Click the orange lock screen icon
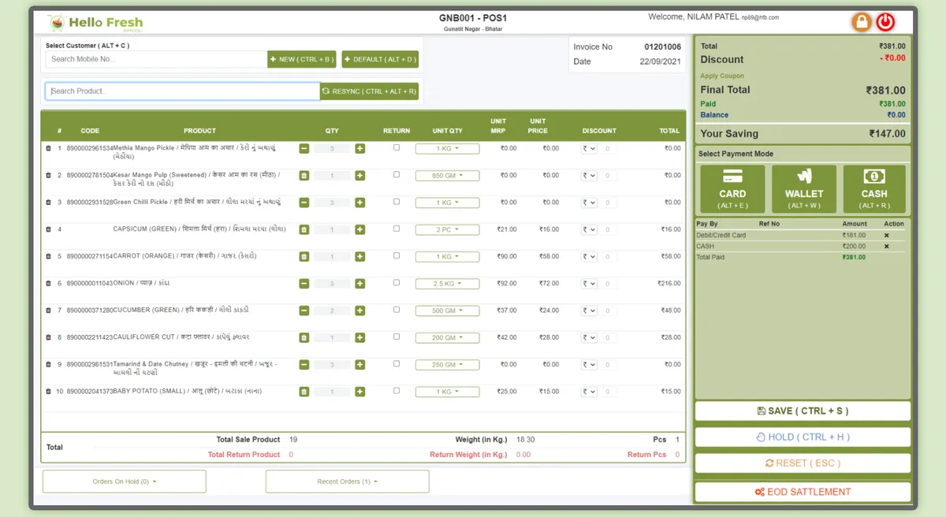Viewport: 946px width, 517px height. click(x=862, y=22)
